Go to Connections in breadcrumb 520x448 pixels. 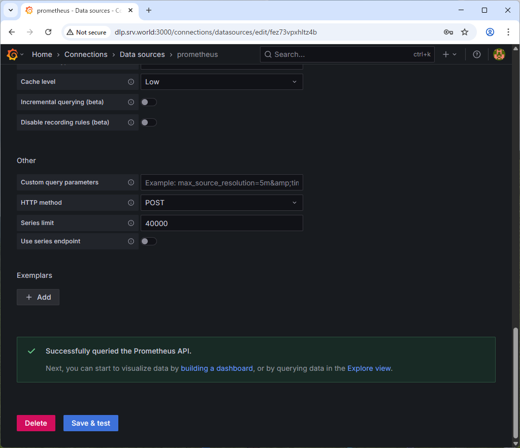click(86, 54)
